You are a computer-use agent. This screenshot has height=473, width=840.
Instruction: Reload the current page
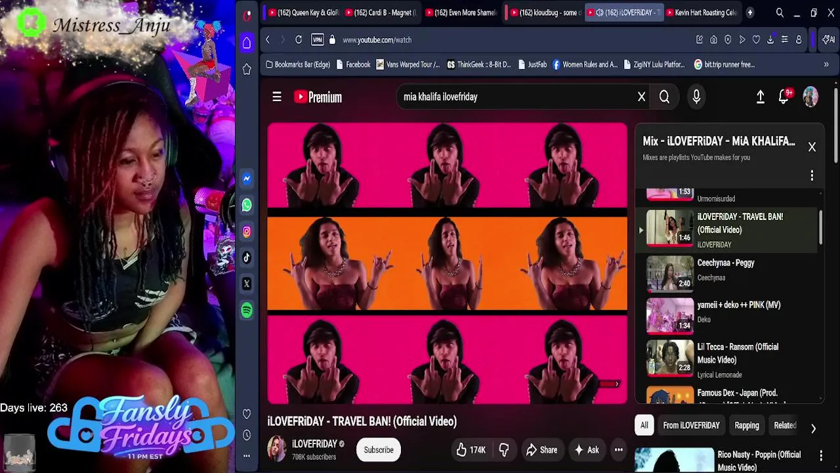tap(299, 40)
